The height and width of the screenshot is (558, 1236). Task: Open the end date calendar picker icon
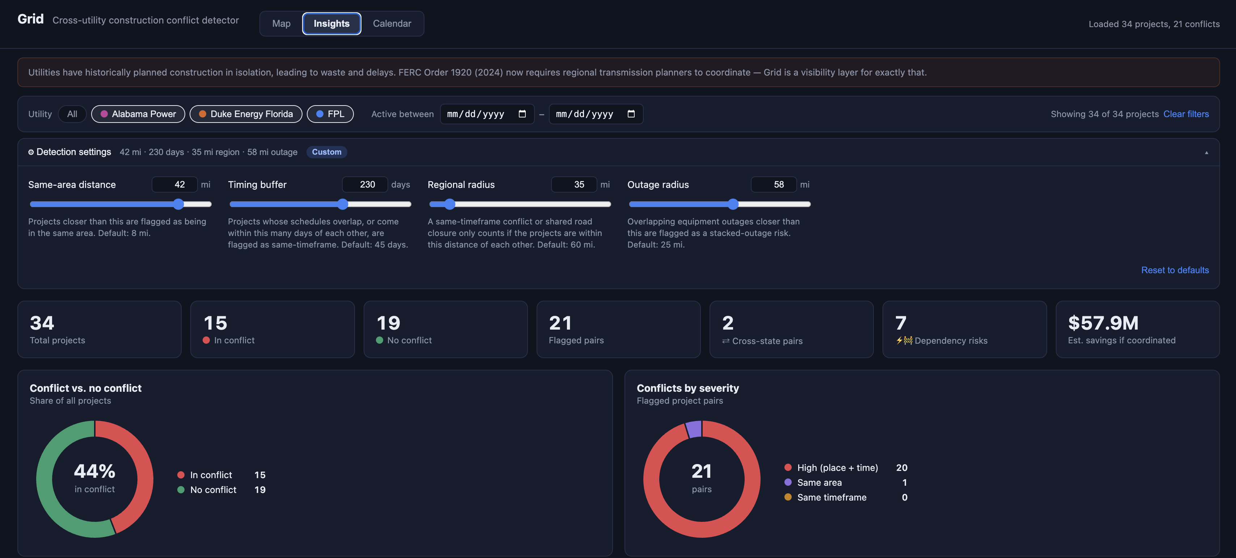[631, 113]
